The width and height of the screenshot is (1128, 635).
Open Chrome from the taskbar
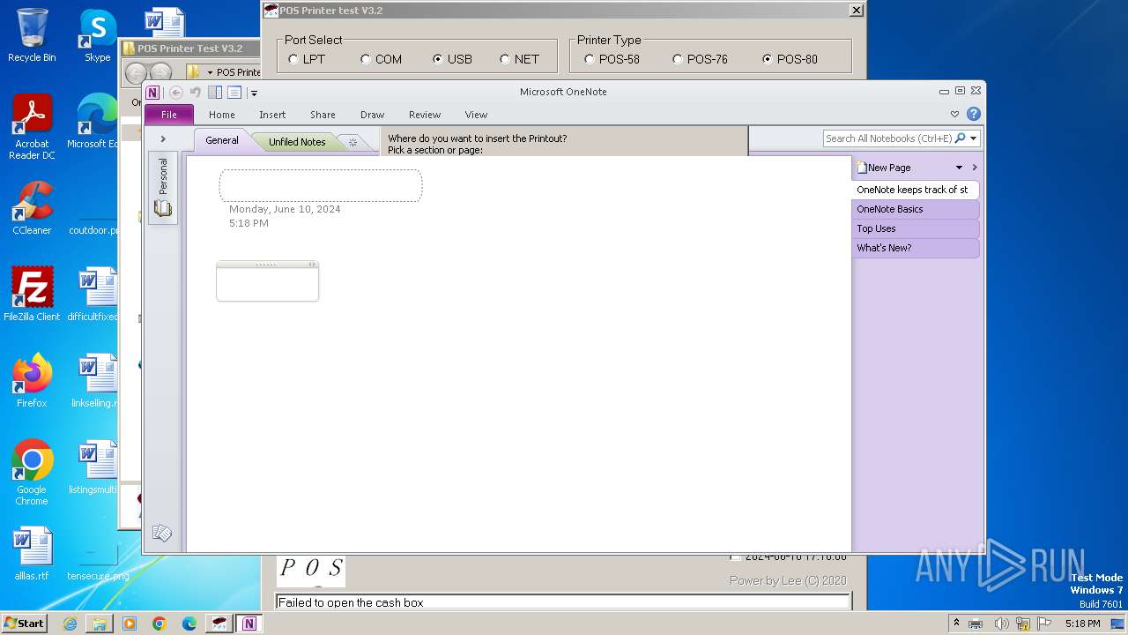pyautogui.click(x=160, y=624)
